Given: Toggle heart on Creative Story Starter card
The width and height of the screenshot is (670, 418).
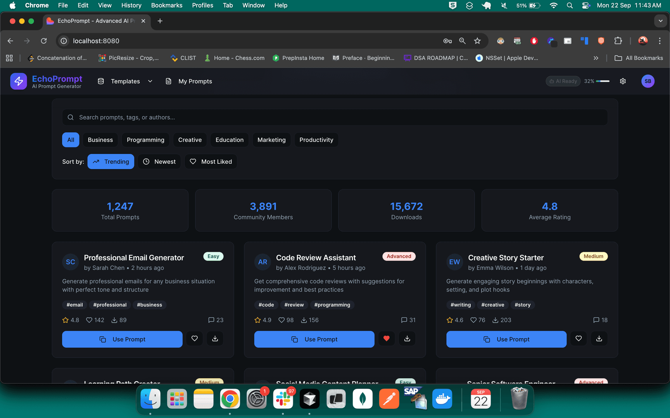Looking at the screenshot, I should point(578,339).
